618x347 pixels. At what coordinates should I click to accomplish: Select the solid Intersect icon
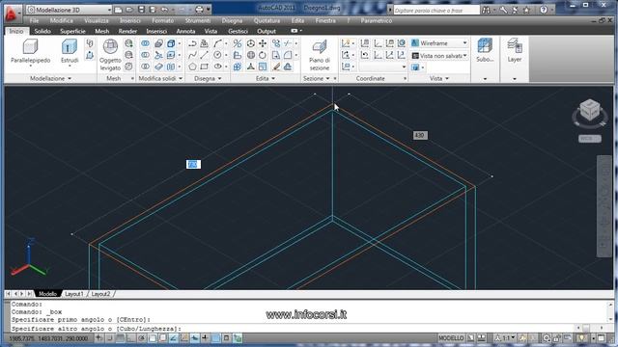(146, 67)
